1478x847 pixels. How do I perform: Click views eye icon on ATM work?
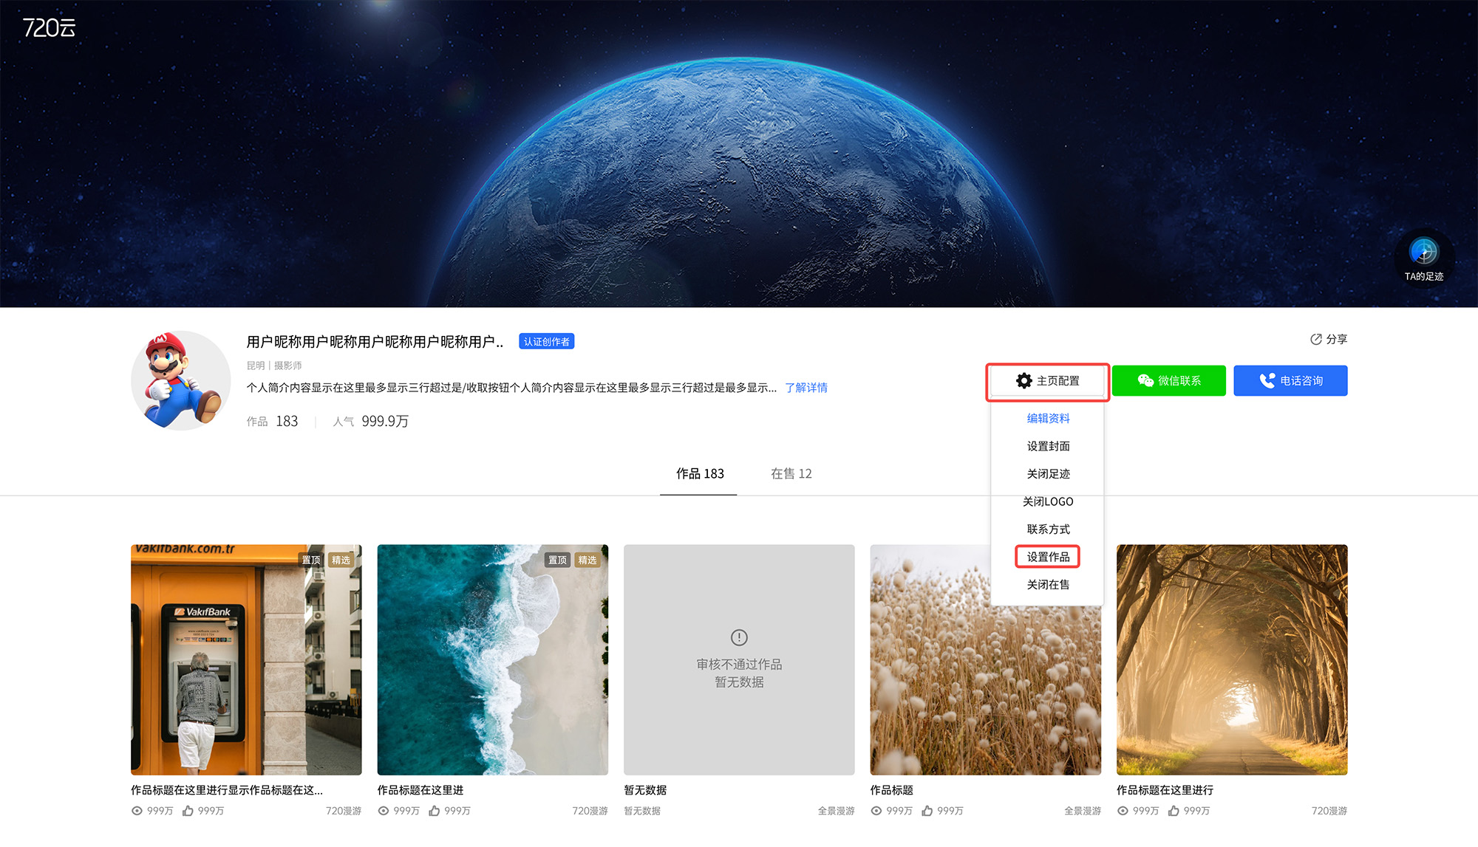point(137,811)
